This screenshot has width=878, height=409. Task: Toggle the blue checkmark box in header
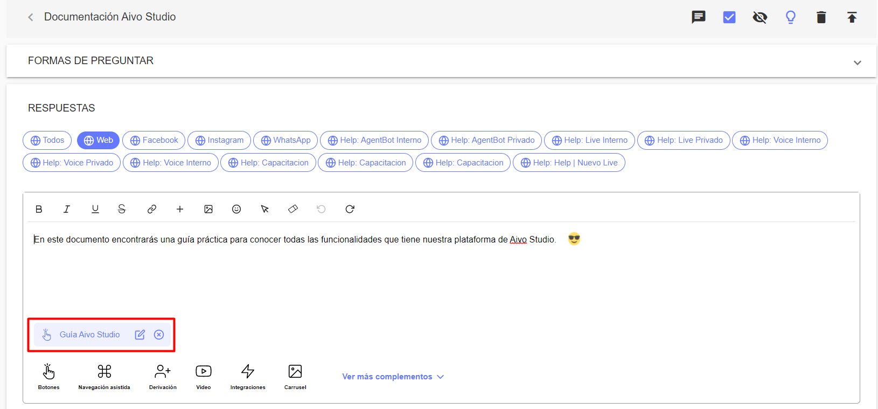tap(729, 17)
